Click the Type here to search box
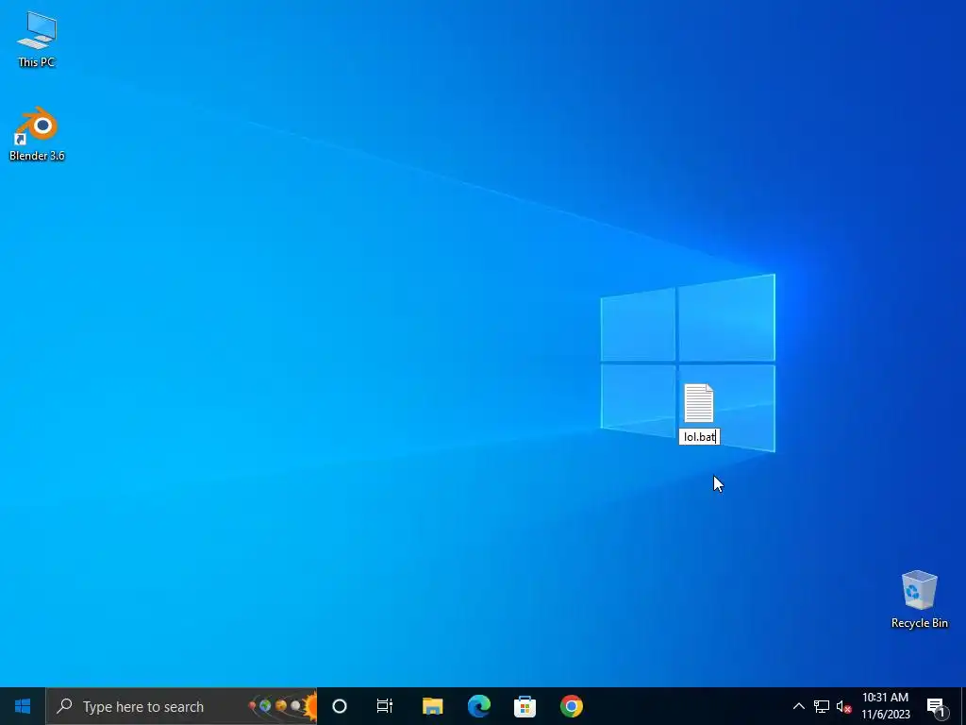Screen dimensions: 966x725 pos(182,706)
